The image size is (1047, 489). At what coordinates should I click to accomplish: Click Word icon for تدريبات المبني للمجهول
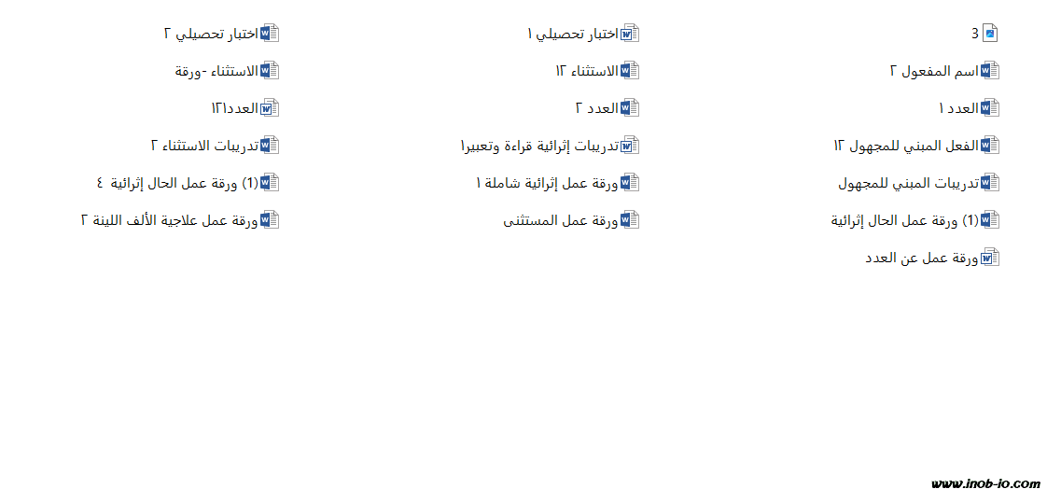tap(990, 183)
